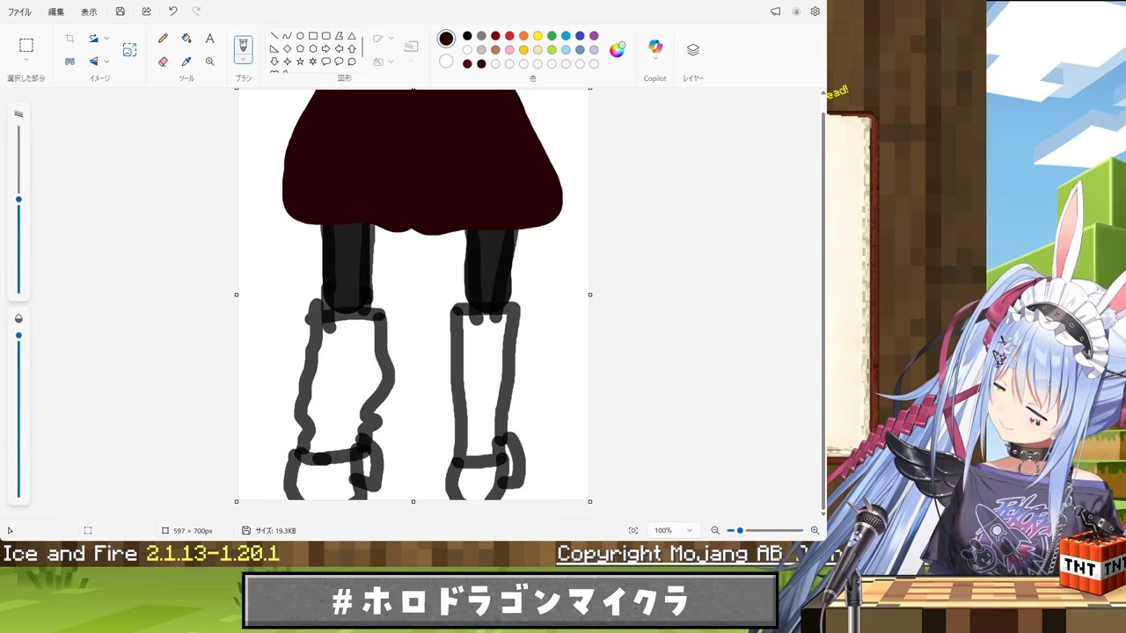Screen dimensions: 1126x633
Task: Open the Edit colors wheel
Action: [617, 49]
